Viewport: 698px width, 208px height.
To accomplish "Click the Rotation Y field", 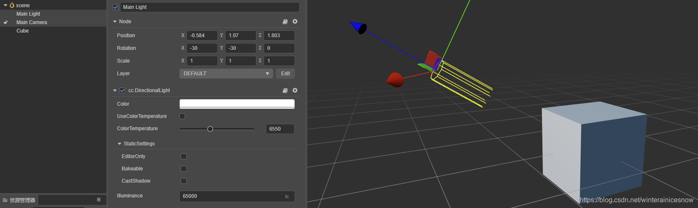I will pyautogui.click(x=241, y=48).
